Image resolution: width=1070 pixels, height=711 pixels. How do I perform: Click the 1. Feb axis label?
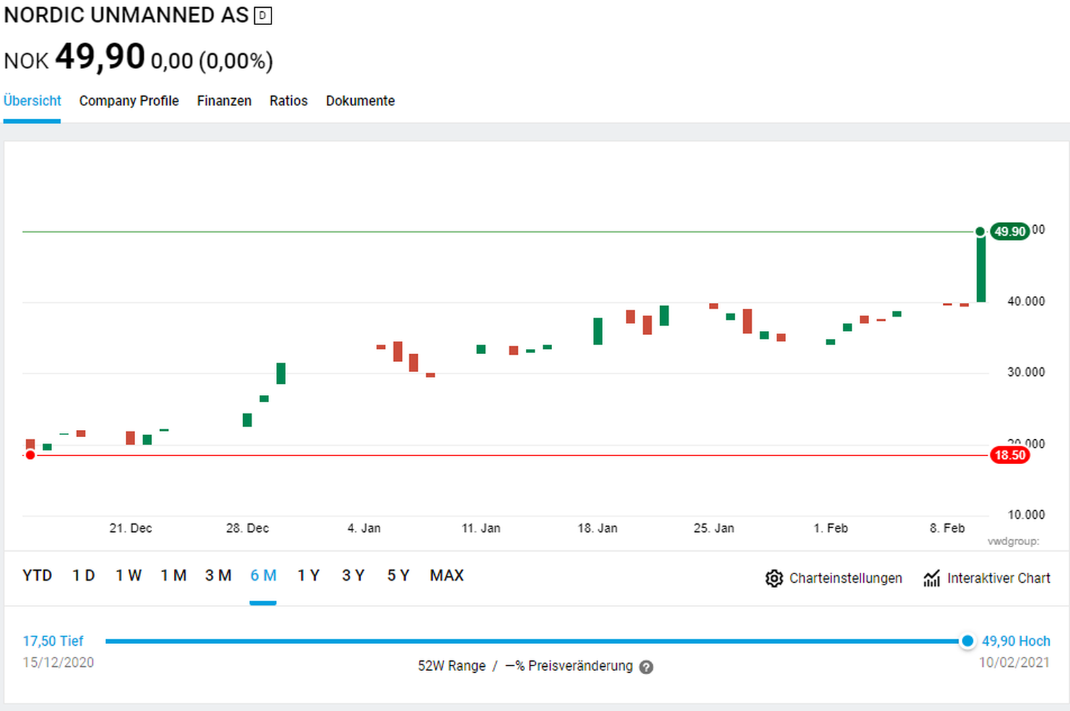[x=831, y=528]
